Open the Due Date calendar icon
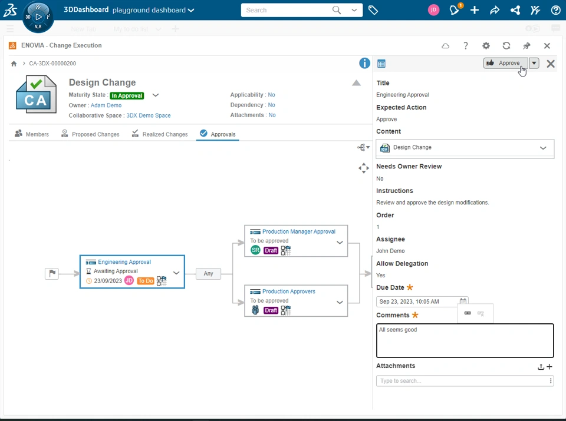This screenshot has width=566, height=421. pos(463,301)
